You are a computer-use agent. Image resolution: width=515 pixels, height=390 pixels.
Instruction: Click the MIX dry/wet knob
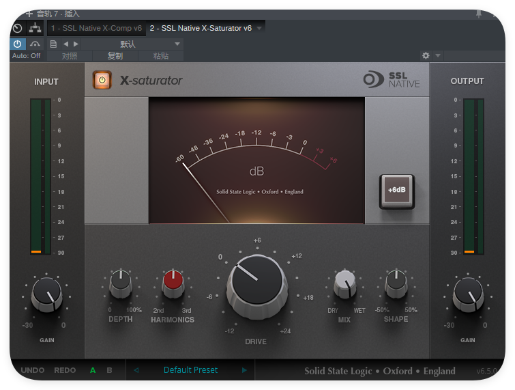344,283
